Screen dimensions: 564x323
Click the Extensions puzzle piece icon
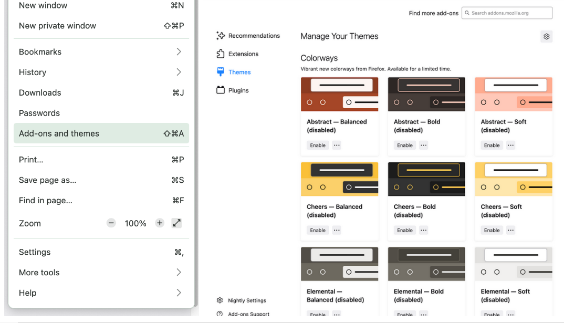point(221,54)
